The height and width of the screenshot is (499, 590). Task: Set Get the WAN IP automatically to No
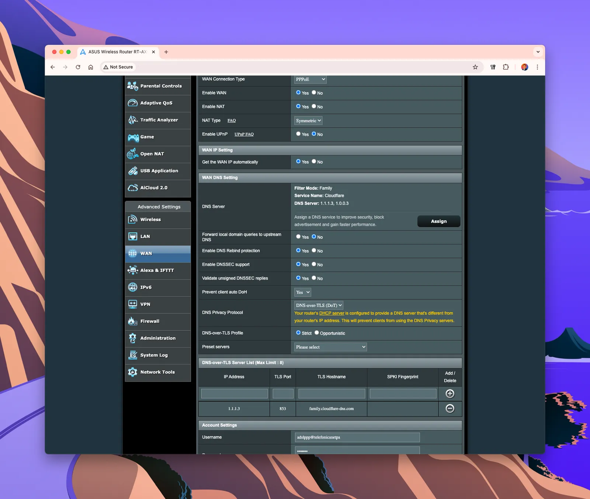[314, 162]
